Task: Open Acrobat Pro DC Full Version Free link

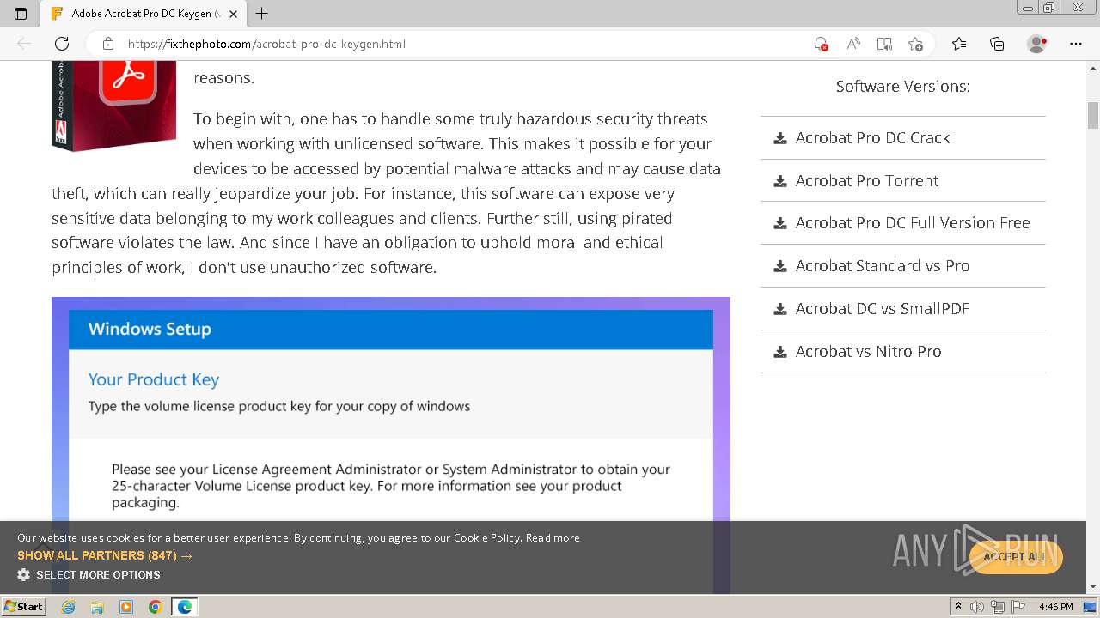Action: [x=913, y=223]
